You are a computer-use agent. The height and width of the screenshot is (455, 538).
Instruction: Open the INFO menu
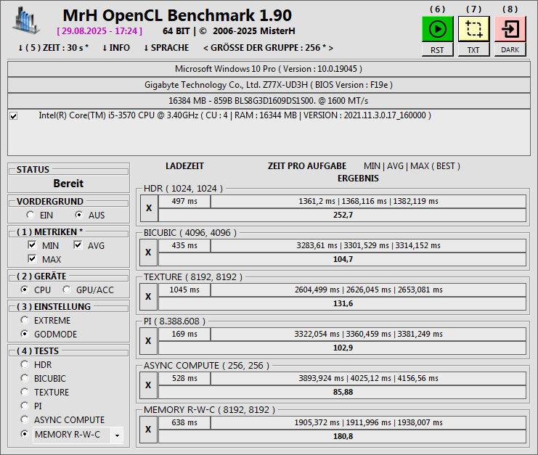pyautogui.click(x=116, y=48)
